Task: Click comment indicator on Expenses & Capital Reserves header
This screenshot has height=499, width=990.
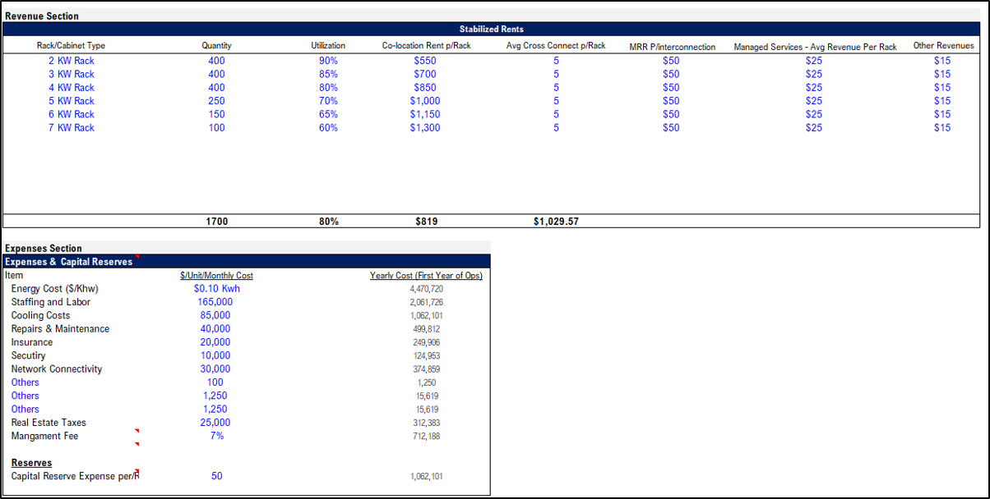Action: (137, 258)
